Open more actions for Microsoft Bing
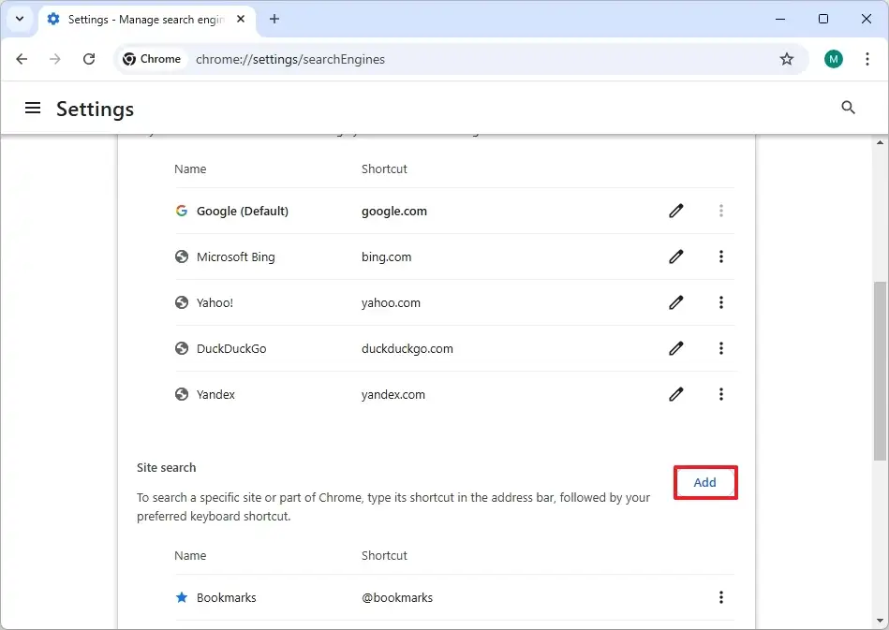Screen dimensions: 889x630 tap(721, 256)
